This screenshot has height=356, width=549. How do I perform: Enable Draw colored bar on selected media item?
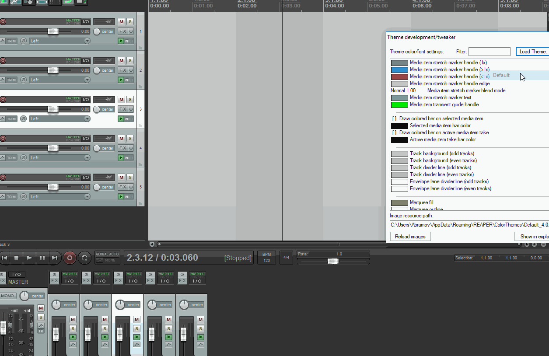tap(394, 119)
